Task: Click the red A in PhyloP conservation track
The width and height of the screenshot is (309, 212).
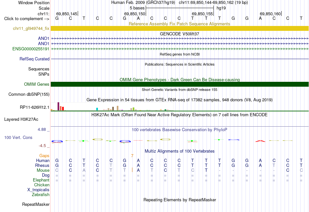Action: [x=260, y=141]
